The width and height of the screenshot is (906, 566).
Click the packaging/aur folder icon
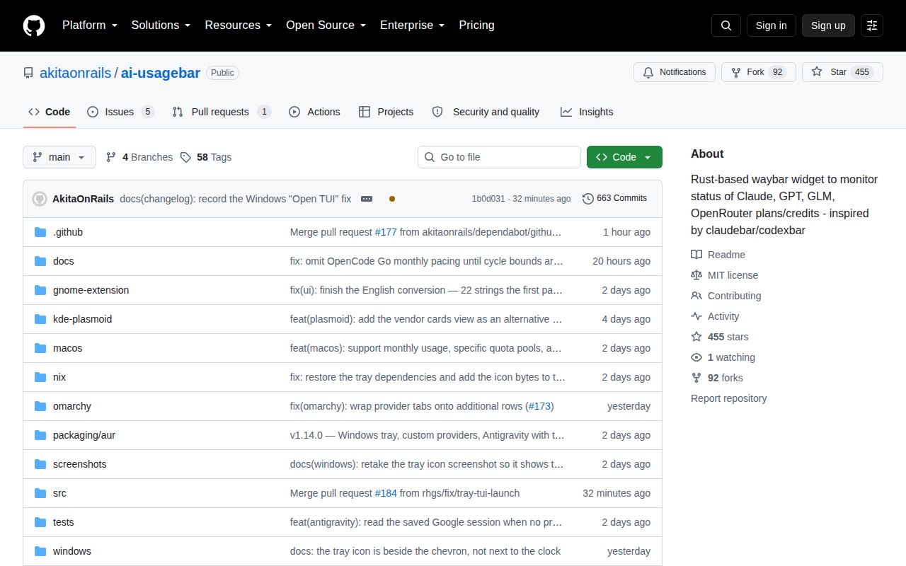point(40,435)
